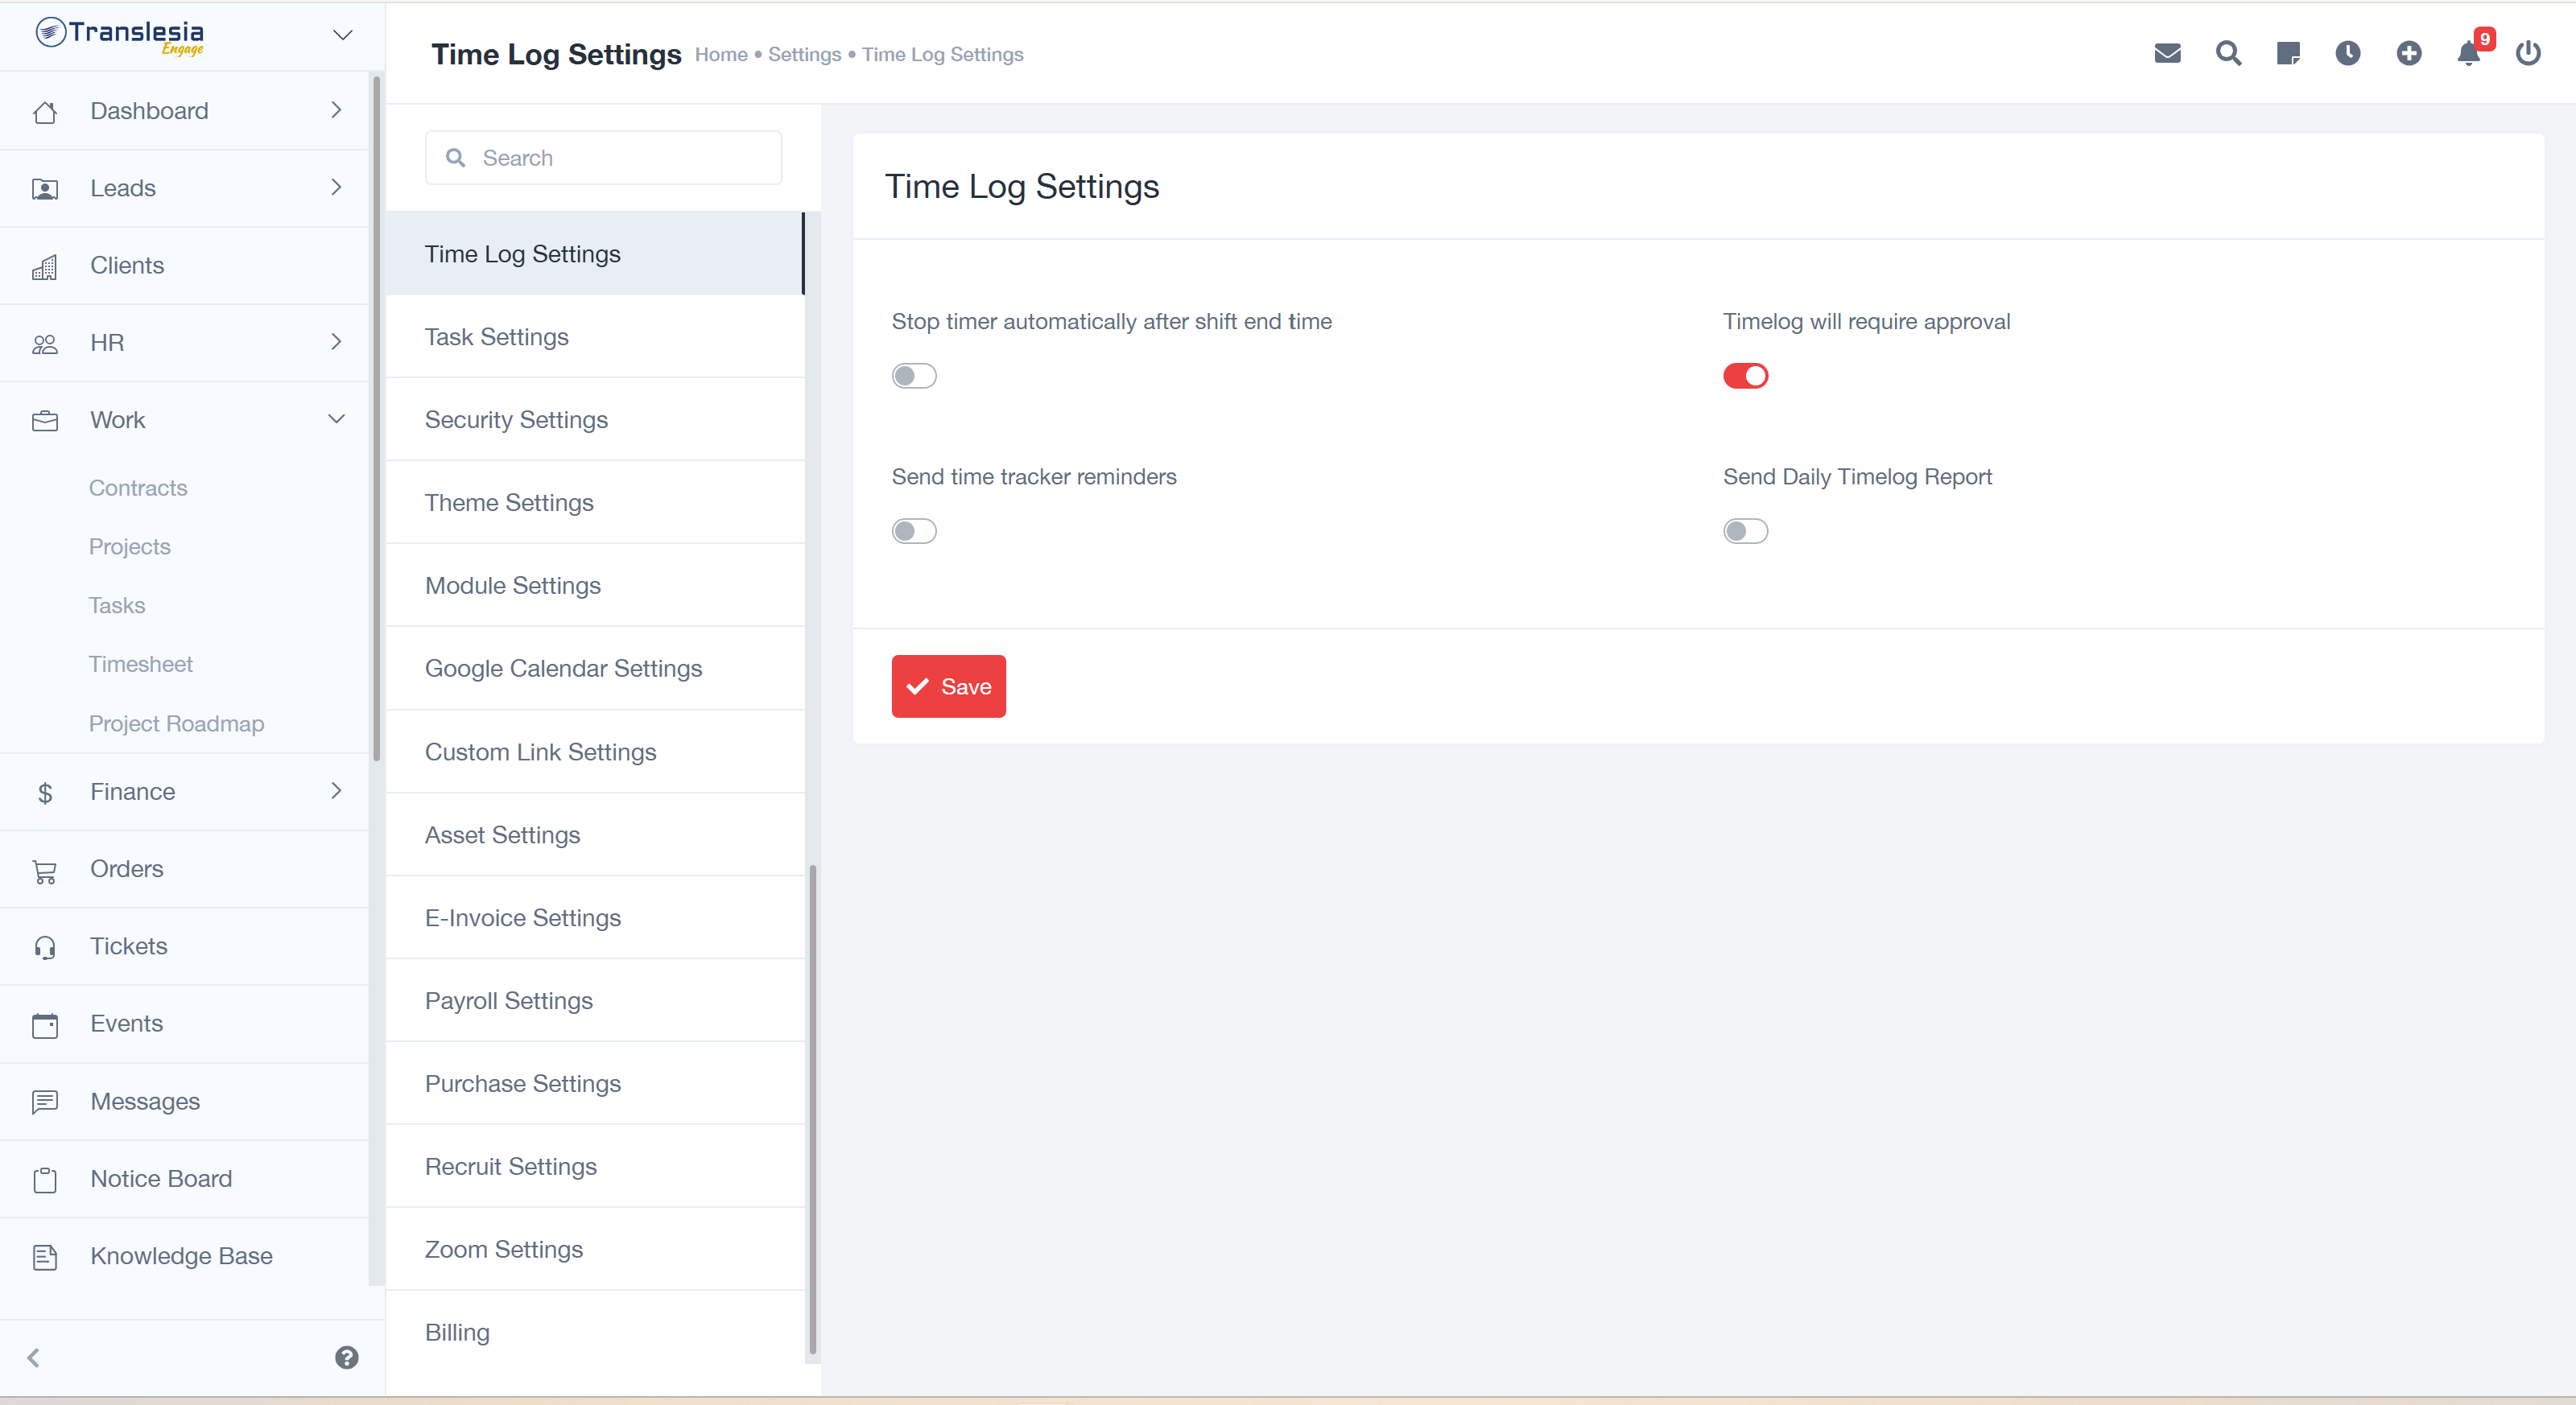
Task: Click the magnifier search icon in header
Action: tap(2228, 54)
